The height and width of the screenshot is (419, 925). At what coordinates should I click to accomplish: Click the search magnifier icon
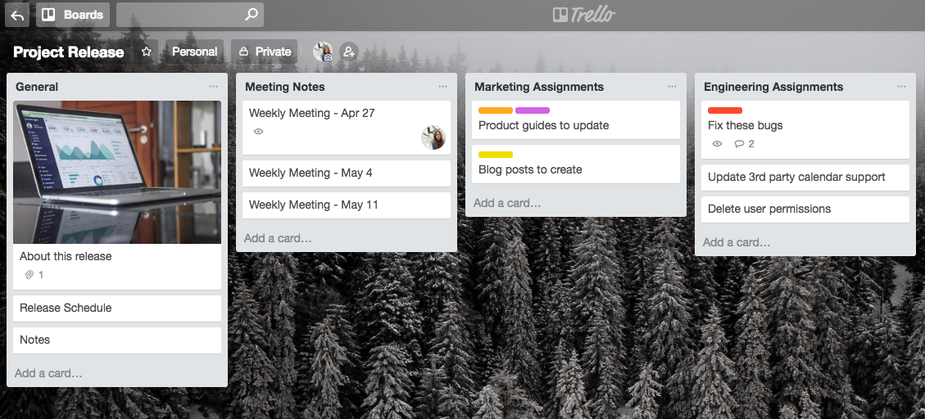252,14
